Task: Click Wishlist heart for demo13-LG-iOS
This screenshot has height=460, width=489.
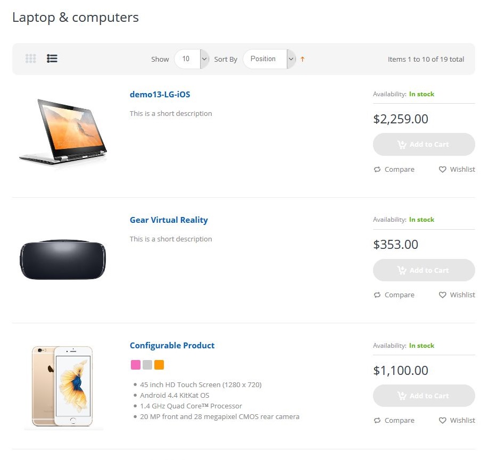Action: point(443,169)
